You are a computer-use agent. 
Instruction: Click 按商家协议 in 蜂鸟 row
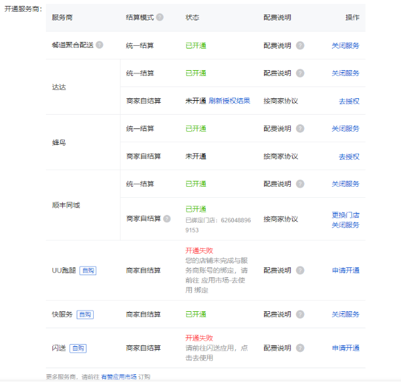pos(280,156)
